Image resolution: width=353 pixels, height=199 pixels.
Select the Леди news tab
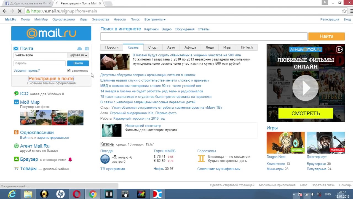[210, 47]
